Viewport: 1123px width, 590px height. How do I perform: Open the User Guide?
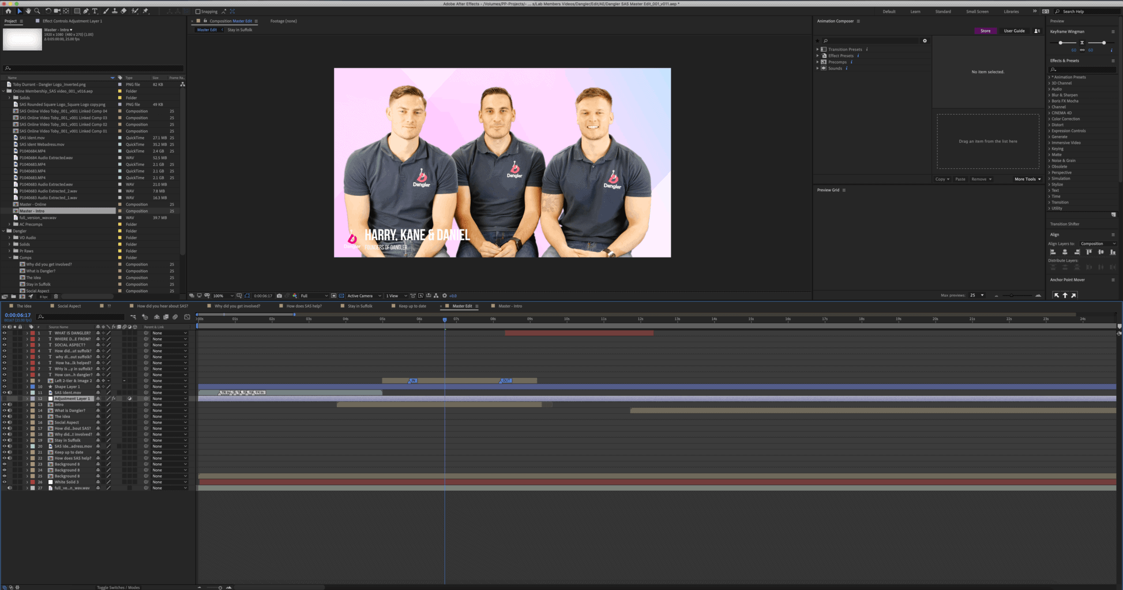[x=1014, y=31]
